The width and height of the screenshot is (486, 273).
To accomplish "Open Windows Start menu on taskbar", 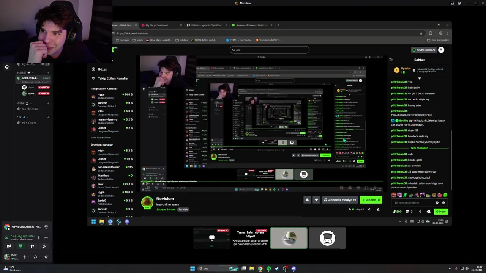I will point(193,268).
